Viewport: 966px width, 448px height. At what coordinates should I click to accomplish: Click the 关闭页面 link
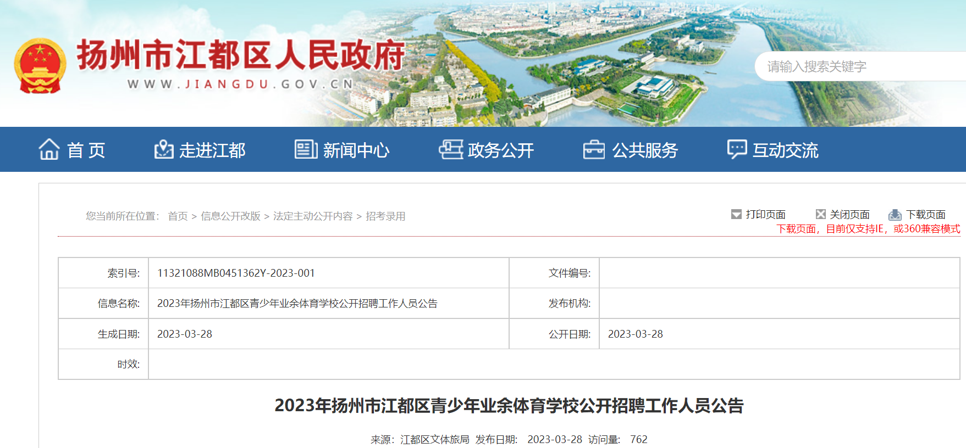click(x=850, y=215)
